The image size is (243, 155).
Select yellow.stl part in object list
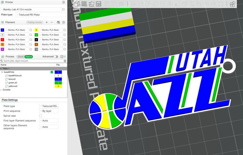pos(13,86)
